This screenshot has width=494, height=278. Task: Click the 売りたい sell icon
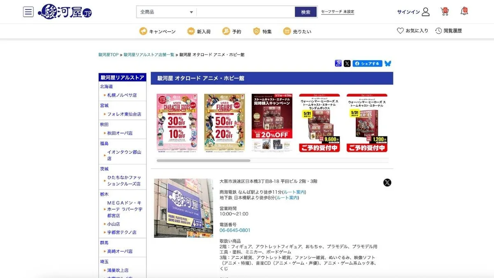tap(287, 31)
